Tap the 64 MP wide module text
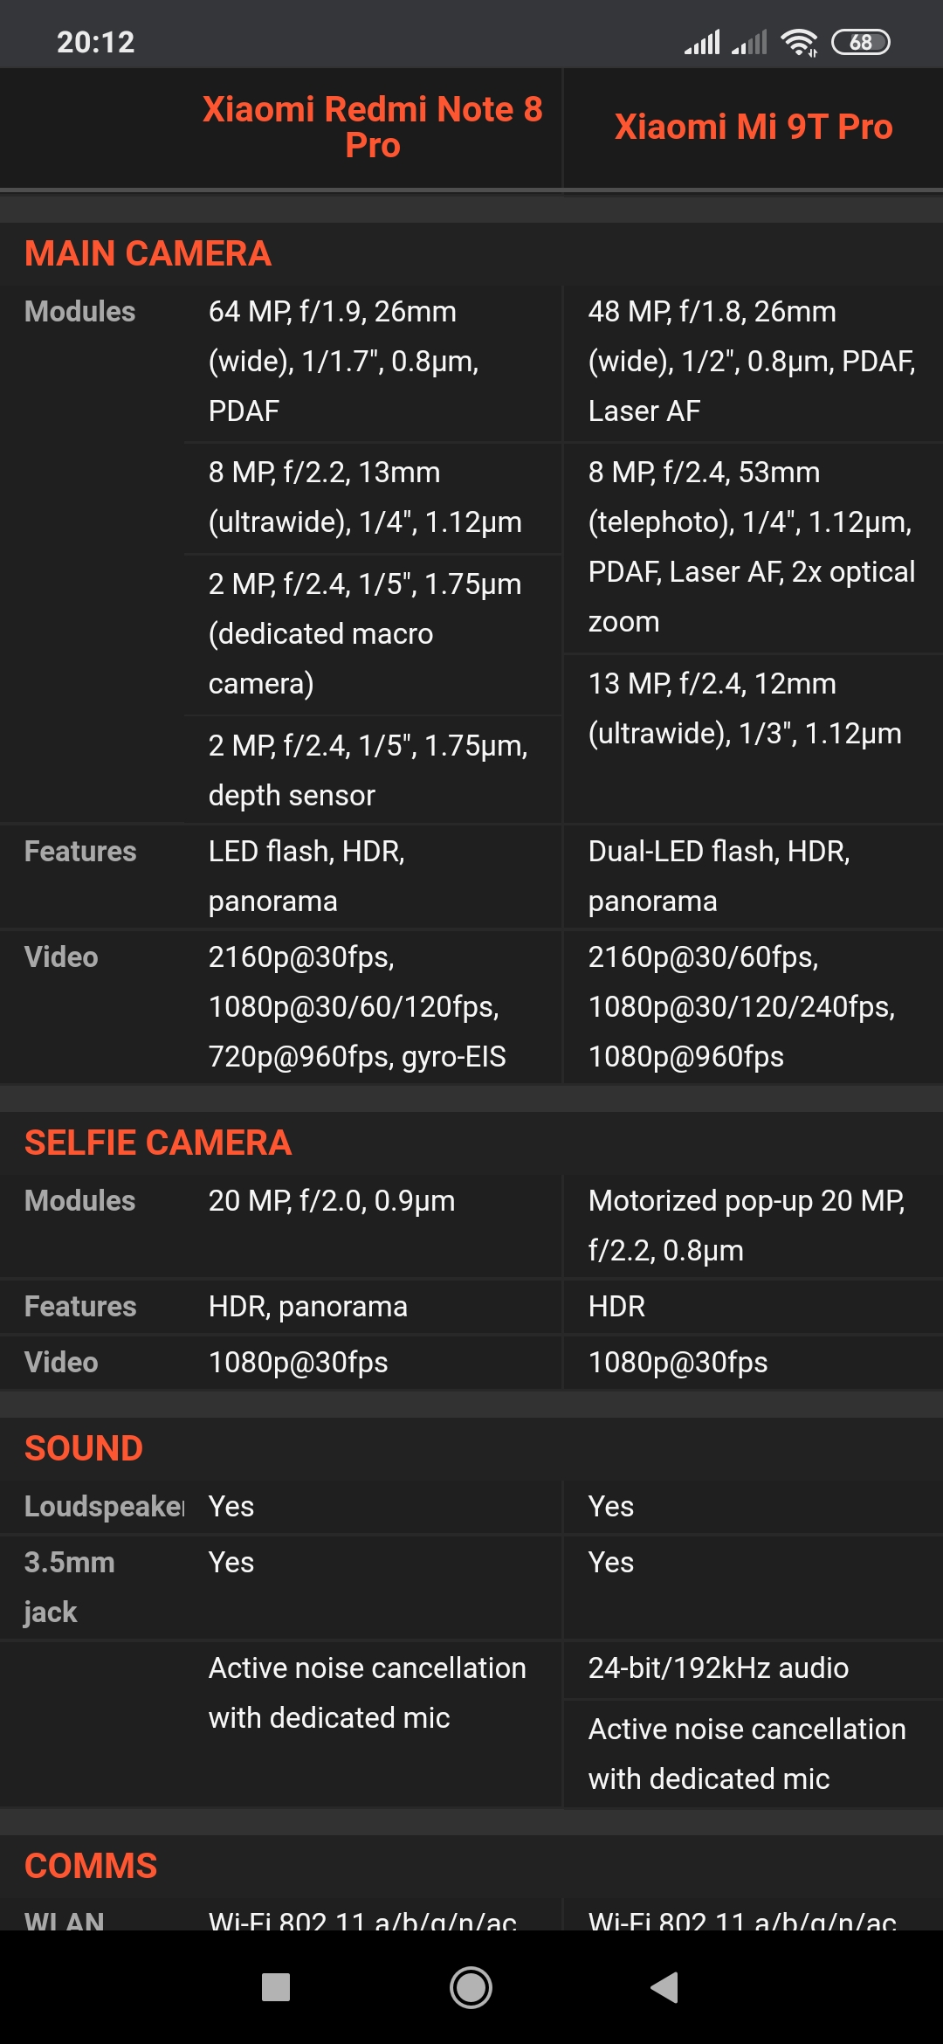Image resolution: width=943 pixels, height=2044 pixels. pyautogui.click(x=344, y=361)
